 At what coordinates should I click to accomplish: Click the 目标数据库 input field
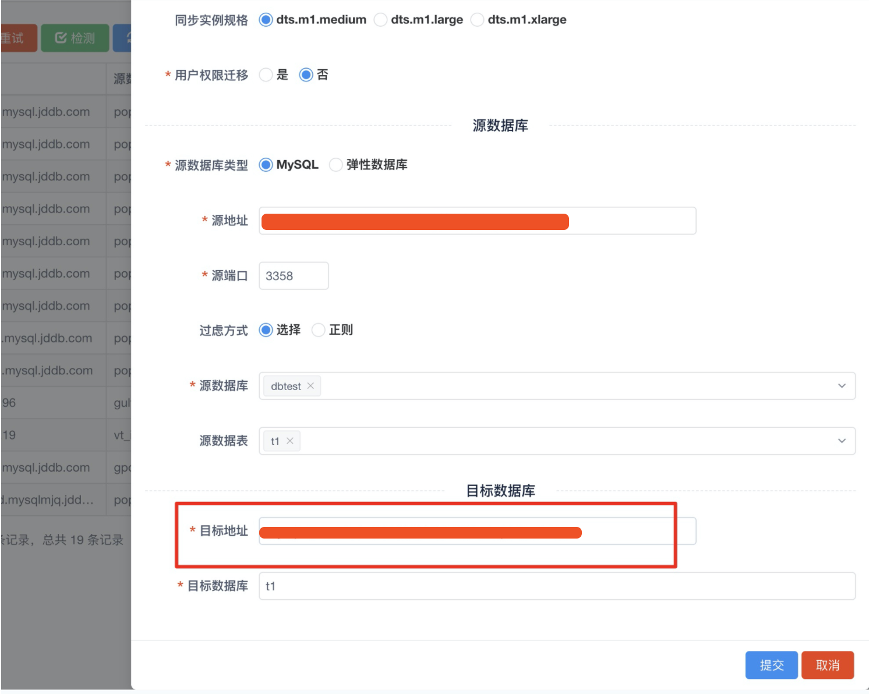click(x=556, y=586)
